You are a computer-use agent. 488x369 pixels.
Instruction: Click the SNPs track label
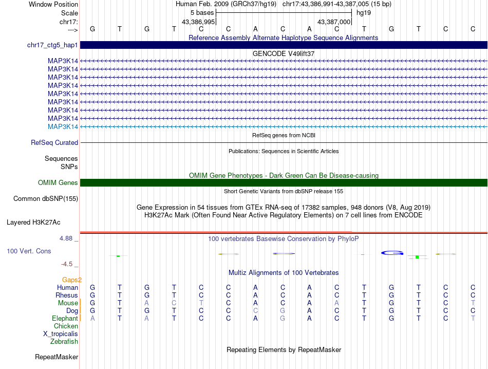coord(69,167)
